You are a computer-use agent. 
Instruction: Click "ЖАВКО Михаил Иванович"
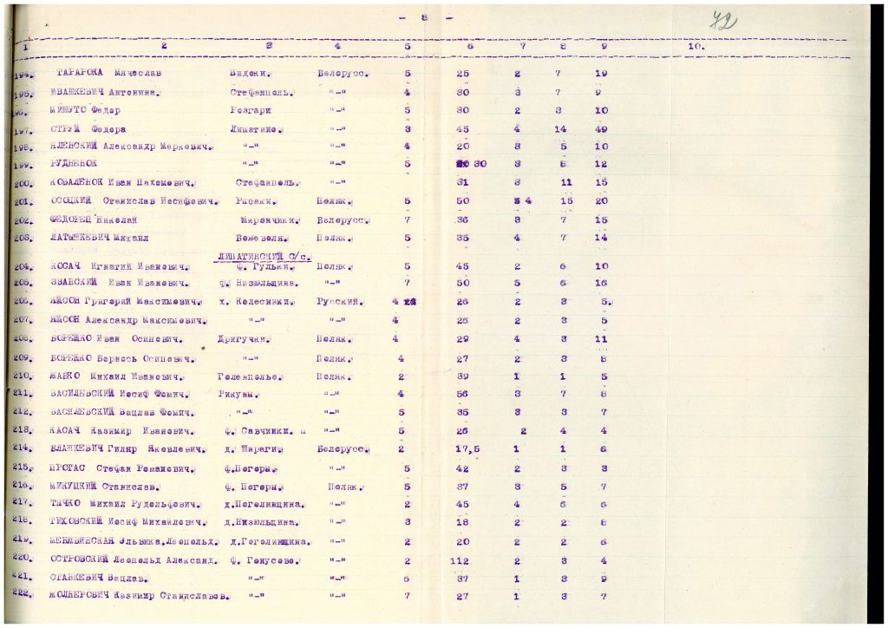[116, 376]
